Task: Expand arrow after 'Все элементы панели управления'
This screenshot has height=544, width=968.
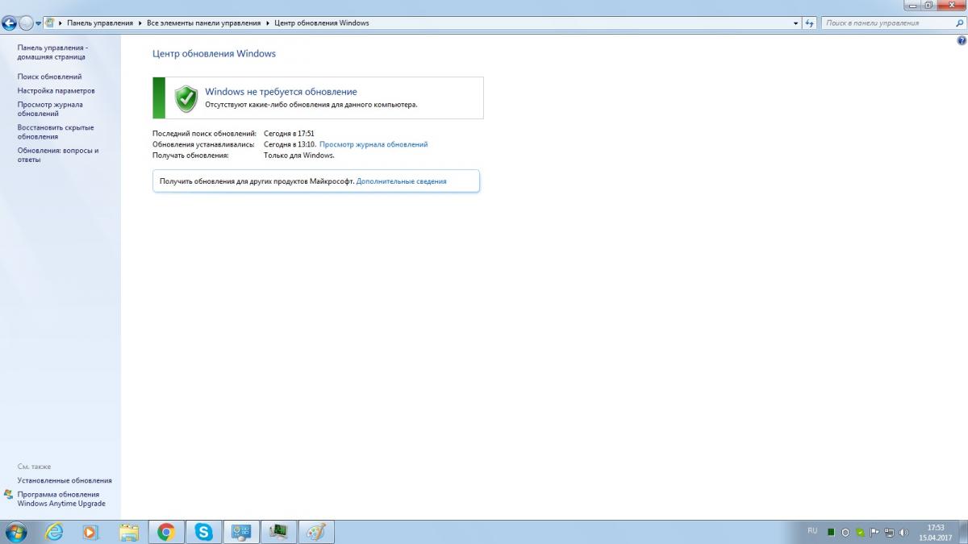Action: (x=269, y=23)
